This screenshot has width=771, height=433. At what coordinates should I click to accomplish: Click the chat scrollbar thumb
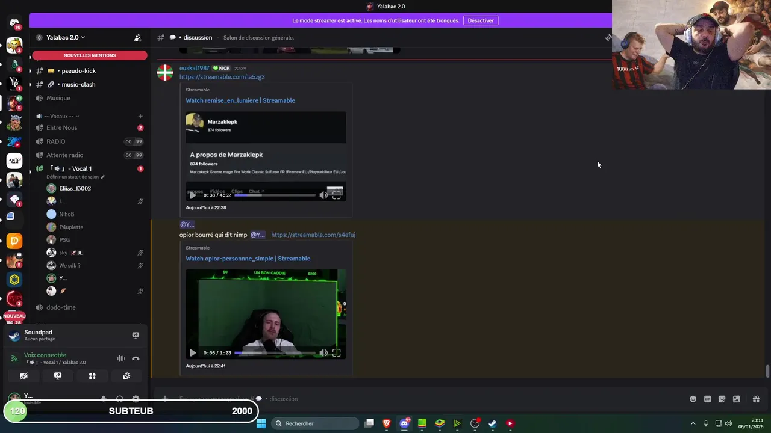tap(767, 371)
